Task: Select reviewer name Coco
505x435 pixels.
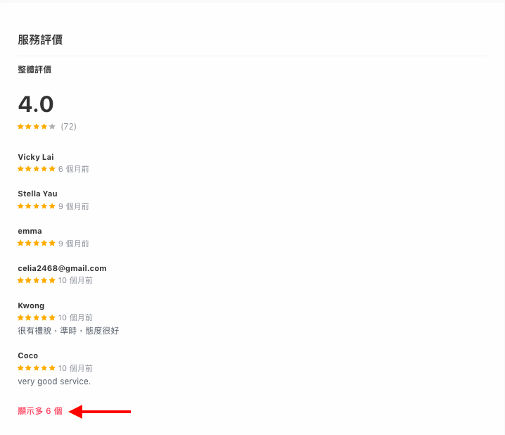Action: point(27,355)
